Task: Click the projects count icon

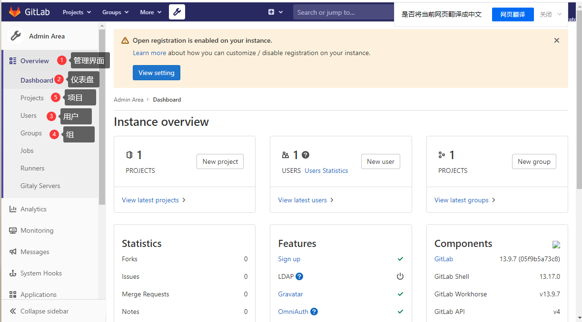Action: tap(129, 155)
